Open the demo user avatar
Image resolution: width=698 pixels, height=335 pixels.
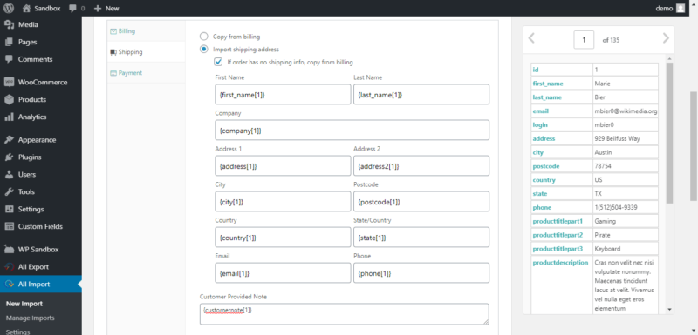[x=681, y=8]
